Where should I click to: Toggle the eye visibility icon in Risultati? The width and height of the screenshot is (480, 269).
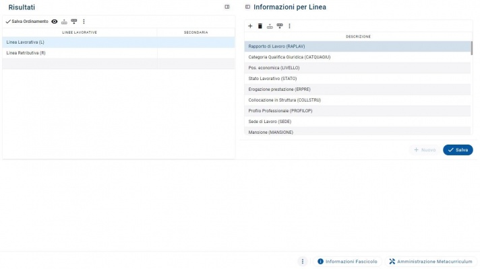pos(55,22)
